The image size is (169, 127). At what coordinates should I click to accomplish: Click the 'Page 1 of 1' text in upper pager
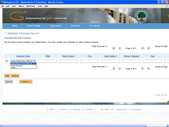(x=131, y=48)
